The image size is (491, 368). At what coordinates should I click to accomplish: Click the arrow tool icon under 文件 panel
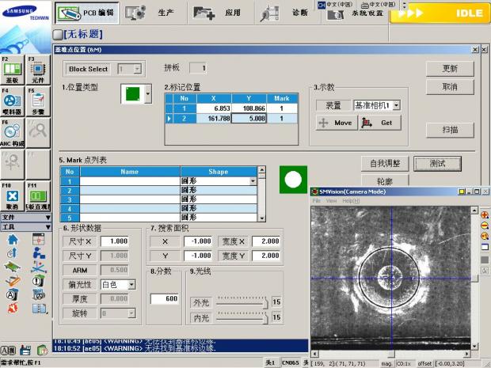[13, 252]
